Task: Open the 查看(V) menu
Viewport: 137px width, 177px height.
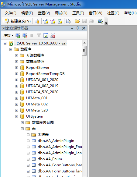Action: tap(44, 13)
